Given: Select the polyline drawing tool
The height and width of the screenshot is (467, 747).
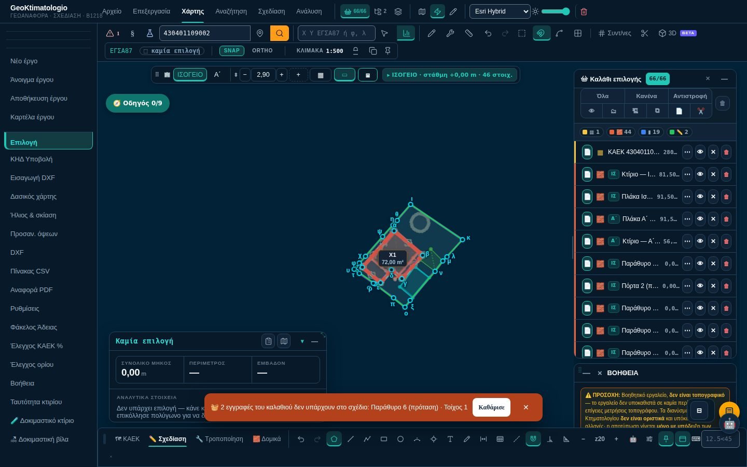Looking at the screenshot, I should (367, 439).
